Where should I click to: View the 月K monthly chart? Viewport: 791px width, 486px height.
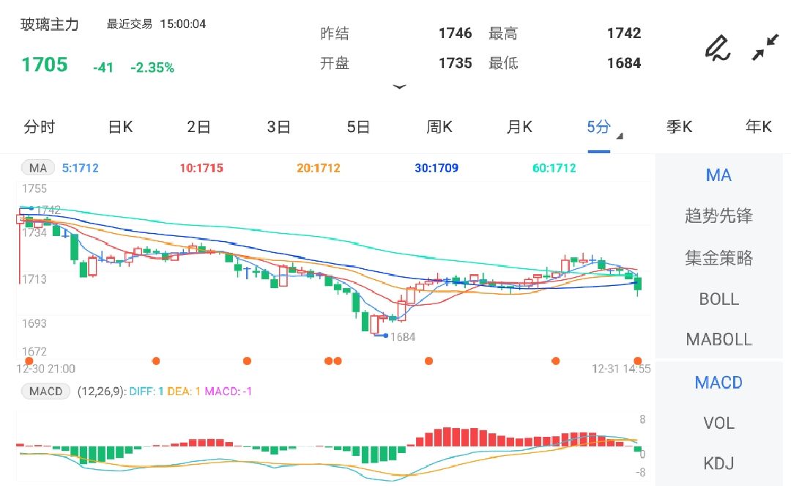pos(518,127)
